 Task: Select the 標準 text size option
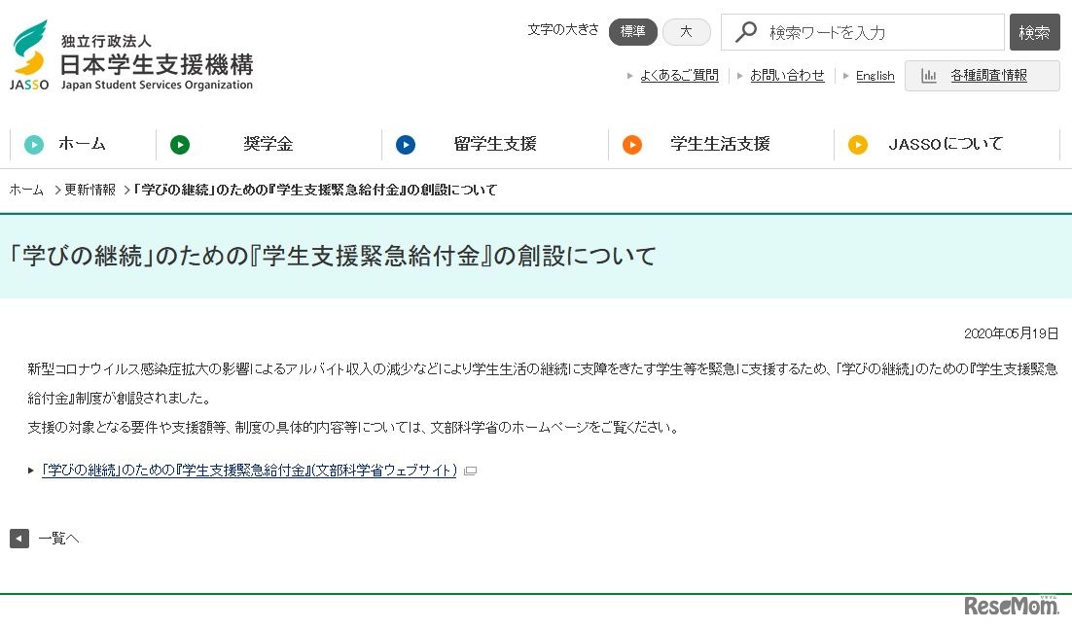(x=633, y=31)
